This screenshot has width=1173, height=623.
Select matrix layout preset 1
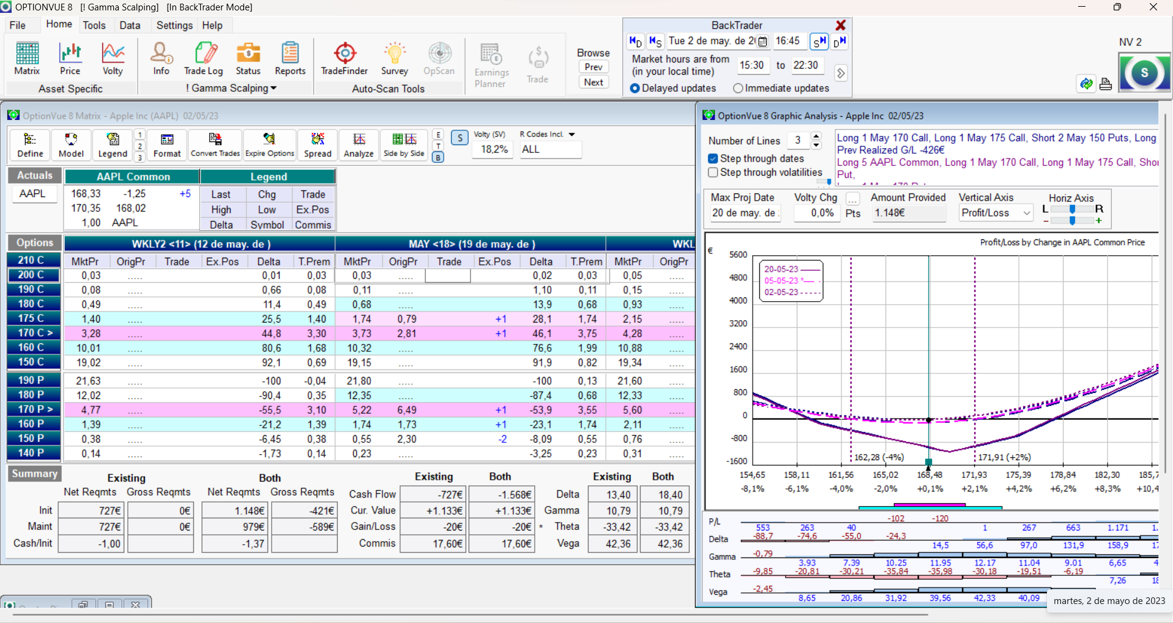pos(140,135)
